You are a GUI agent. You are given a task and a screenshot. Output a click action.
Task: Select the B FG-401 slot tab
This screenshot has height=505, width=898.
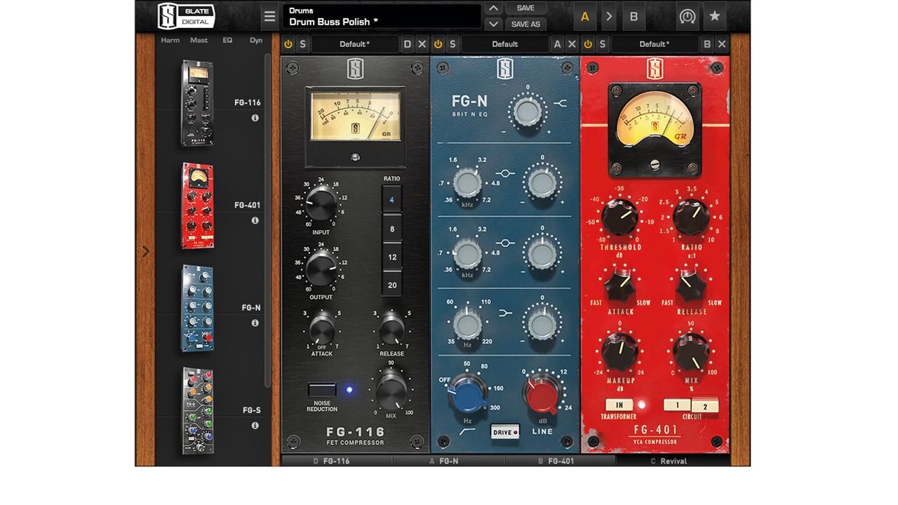coord(560,461)
